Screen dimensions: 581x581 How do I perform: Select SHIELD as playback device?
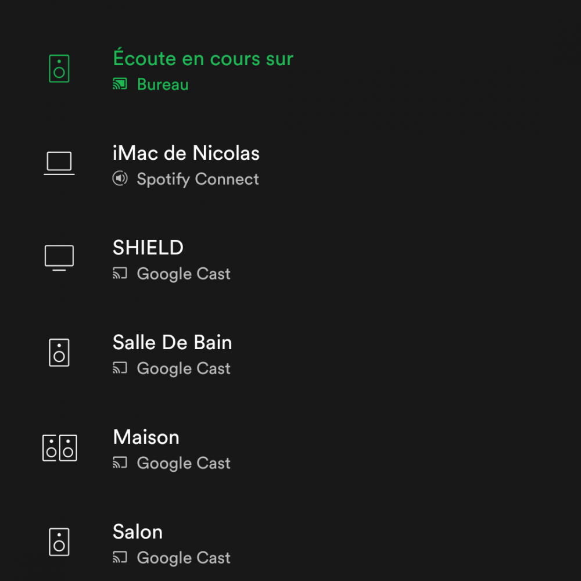click(148, 248)
